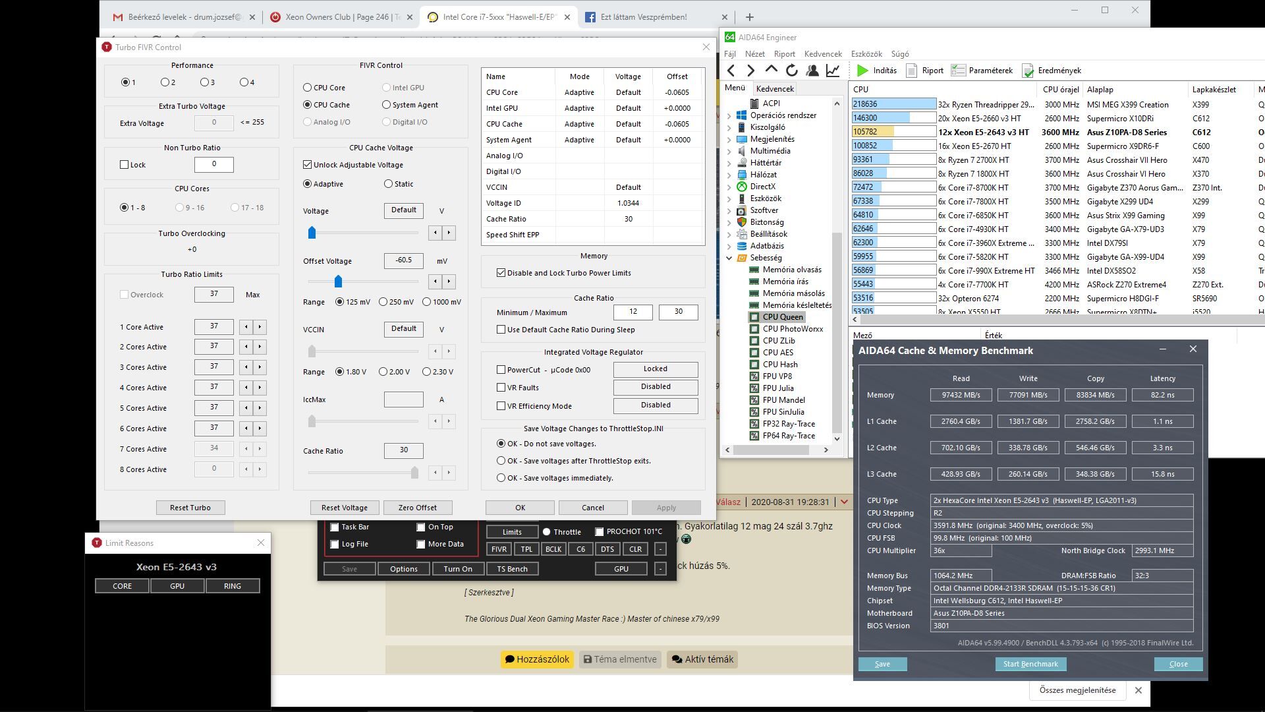Decrease 6 Cores Active ratio arrow
This screenshot has width=1265, height=712.
(246, 429)
